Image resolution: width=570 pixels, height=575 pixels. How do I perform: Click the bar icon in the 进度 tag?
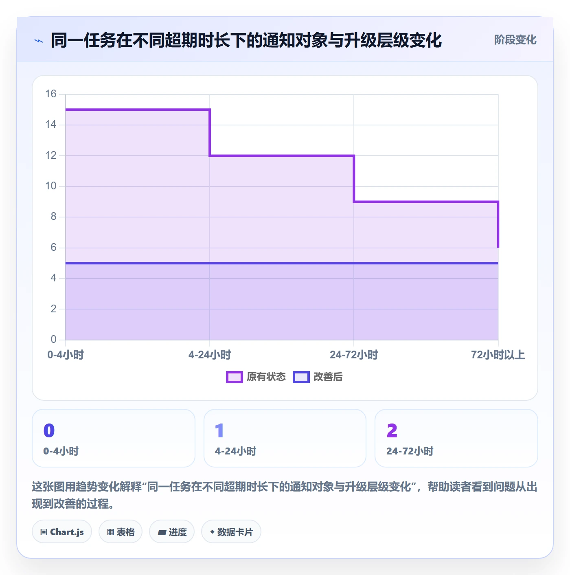(162, 532)
